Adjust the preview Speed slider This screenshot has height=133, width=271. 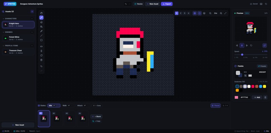coord(250,55)
